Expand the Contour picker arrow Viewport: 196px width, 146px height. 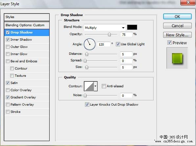[96, 86]
